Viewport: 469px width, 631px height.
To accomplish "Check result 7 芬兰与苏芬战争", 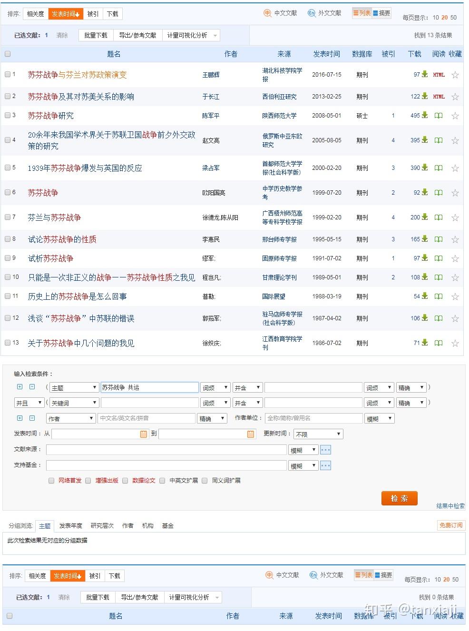I will [8, 217].
